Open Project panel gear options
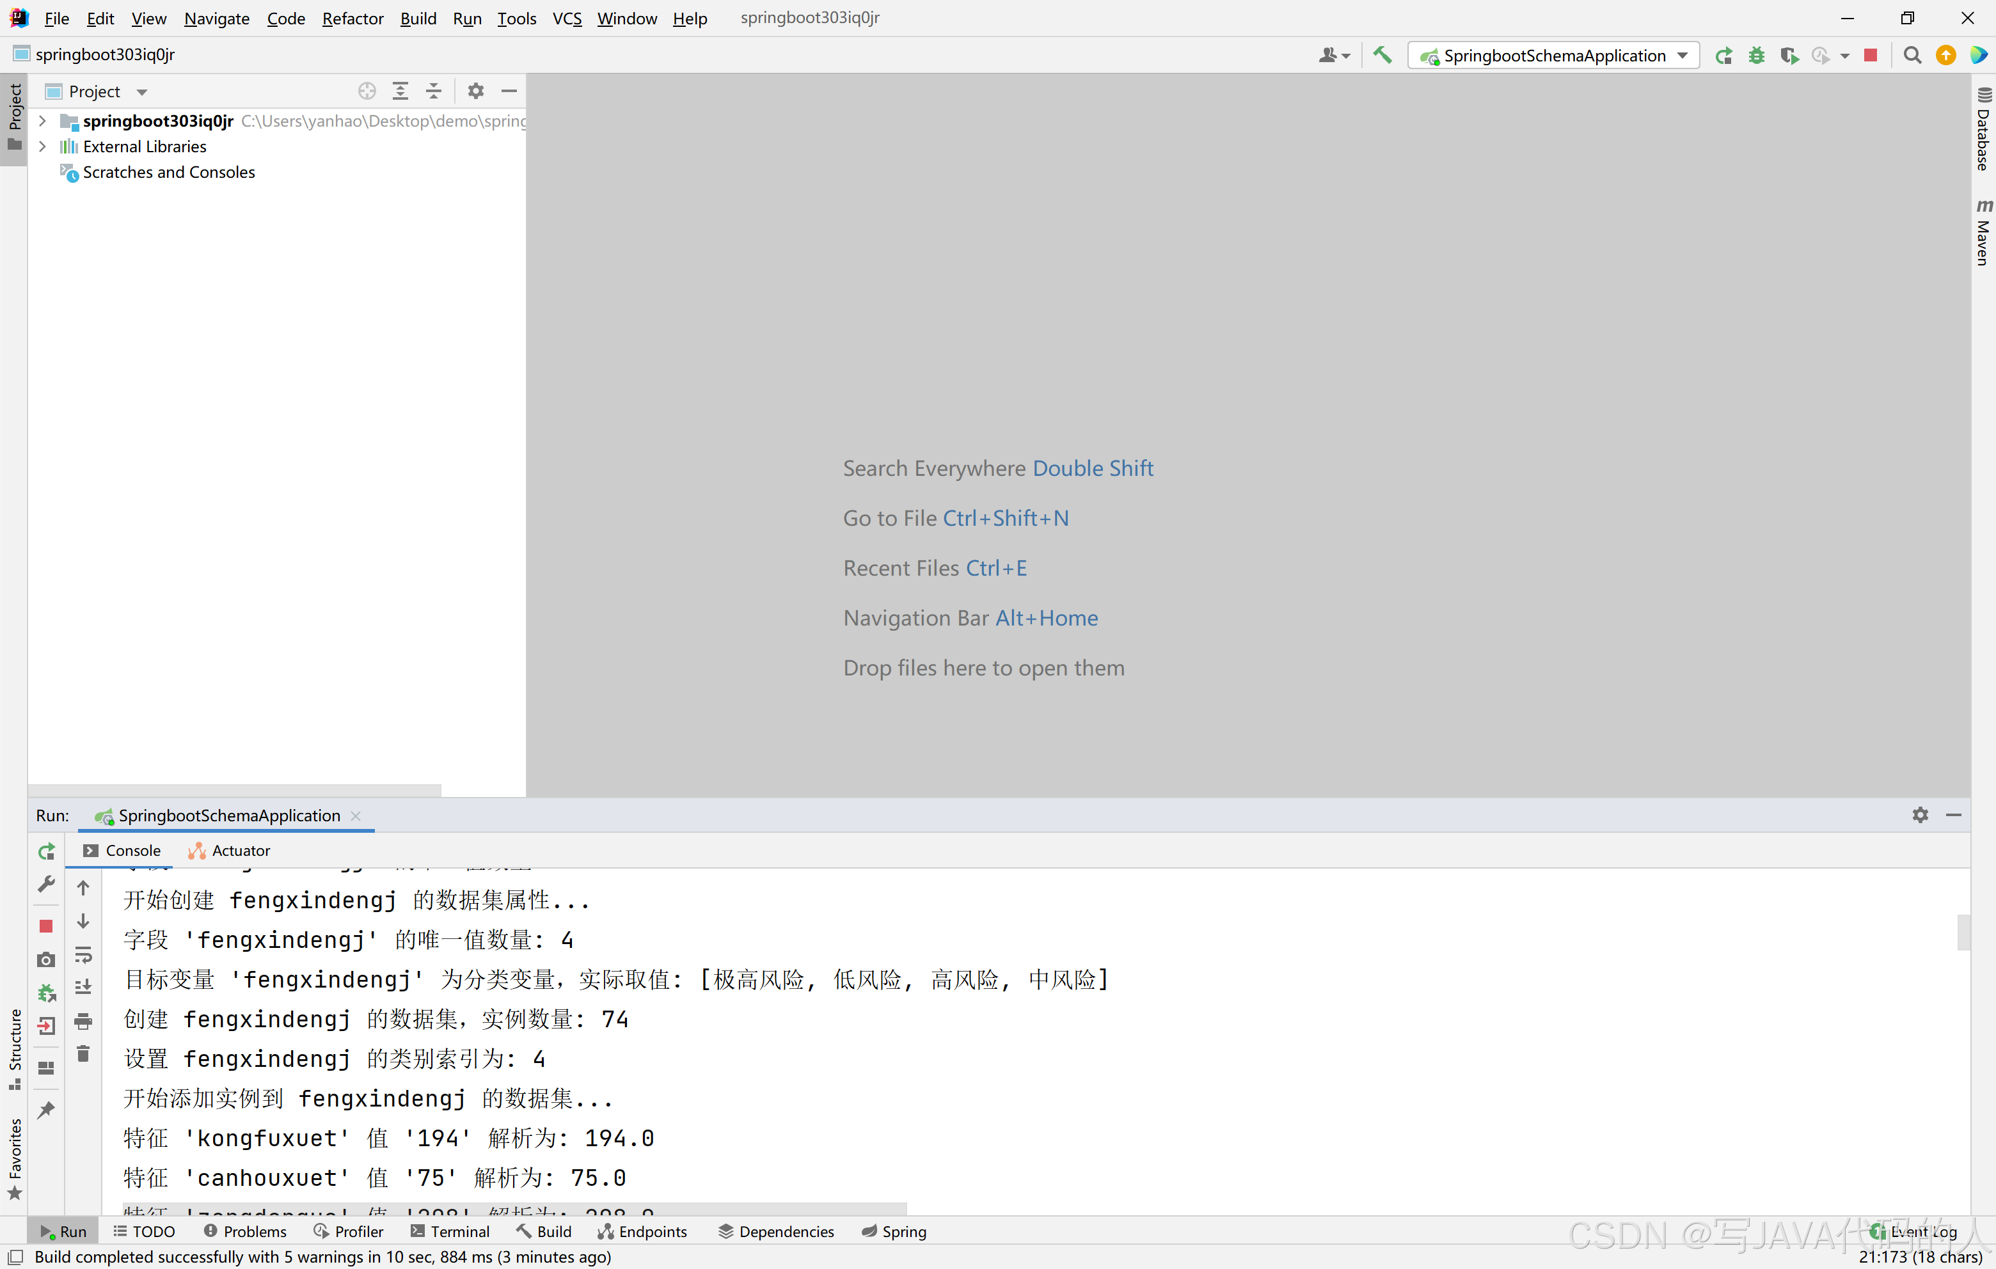The image size is (1996, 1269). pyautogui.click(x=476, y=91)
